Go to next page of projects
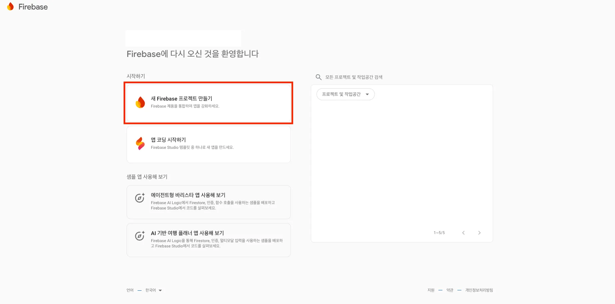This screenshot has width=615, height=304. pos(479,233)
